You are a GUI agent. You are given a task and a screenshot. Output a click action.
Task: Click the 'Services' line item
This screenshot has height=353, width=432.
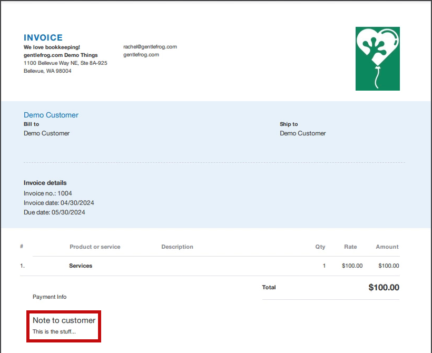coord(81,266)
